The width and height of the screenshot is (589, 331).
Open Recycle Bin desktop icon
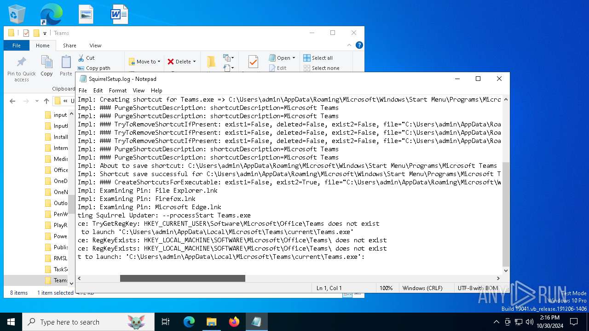[17, 14]
